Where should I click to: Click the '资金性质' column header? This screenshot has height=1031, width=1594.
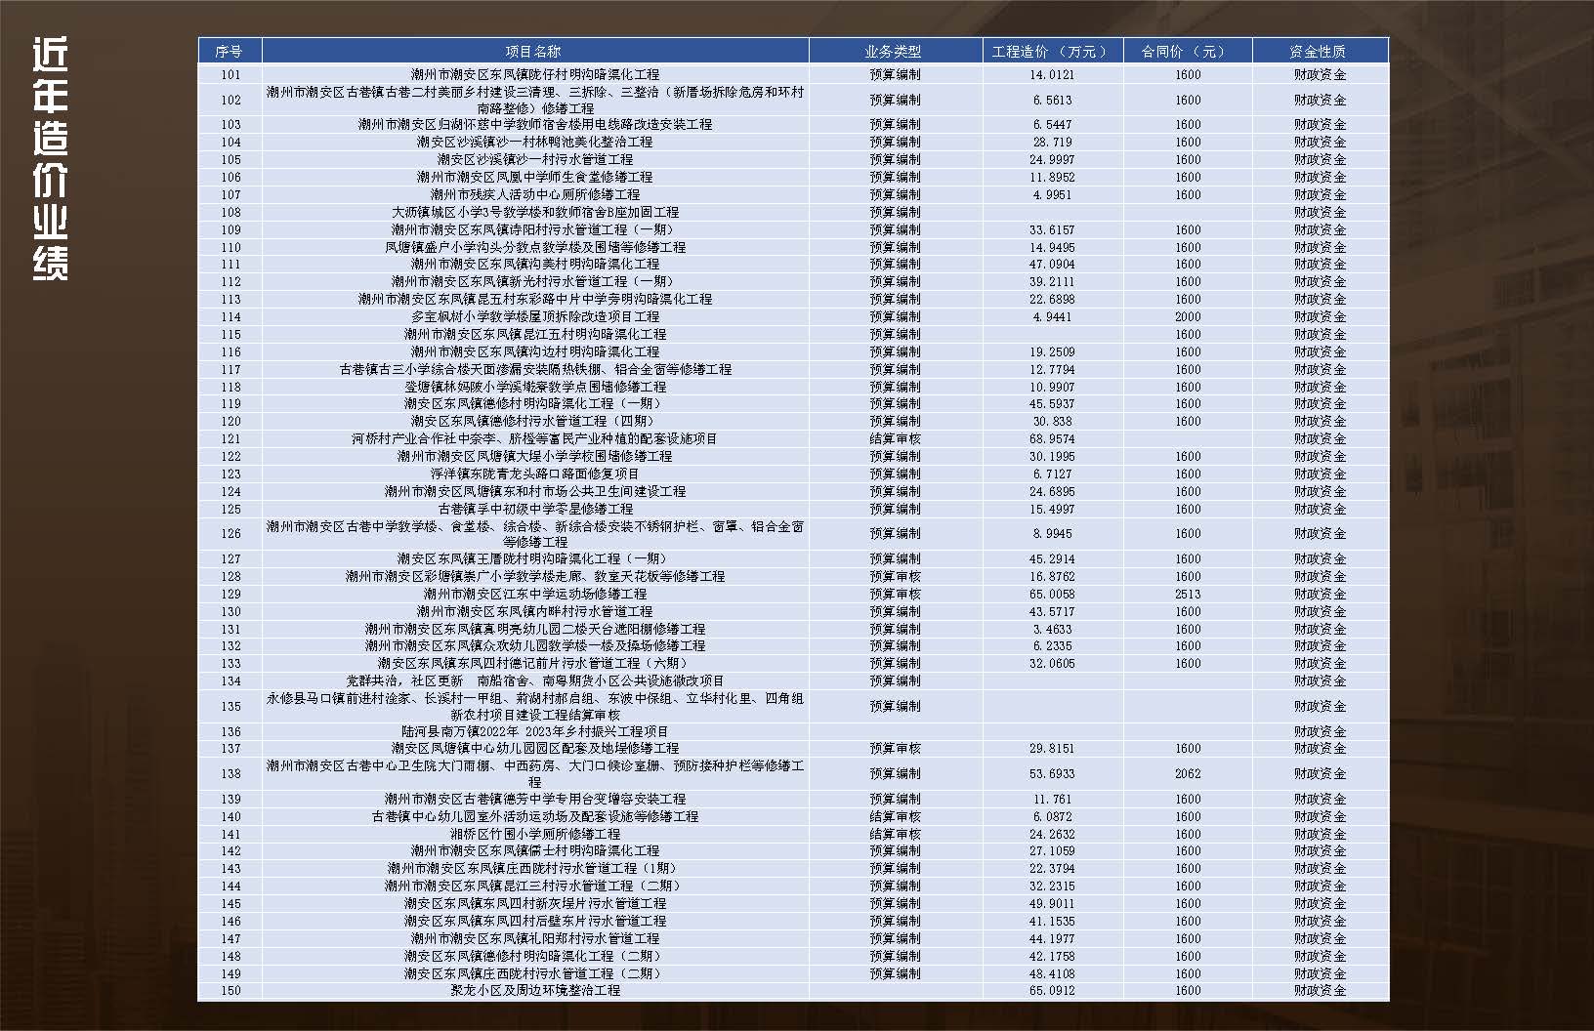pyautogui.click(x=1320, y=51)
